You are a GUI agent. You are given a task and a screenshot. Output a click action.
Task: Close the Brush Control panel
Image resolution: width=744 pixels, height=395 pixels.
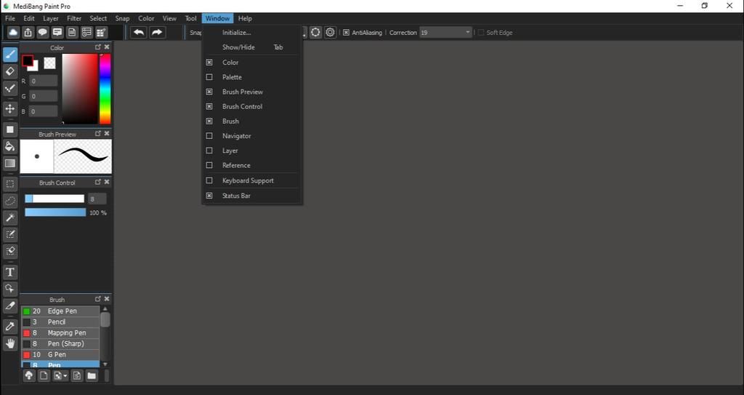pyautogui.click(x=107, y=182)
